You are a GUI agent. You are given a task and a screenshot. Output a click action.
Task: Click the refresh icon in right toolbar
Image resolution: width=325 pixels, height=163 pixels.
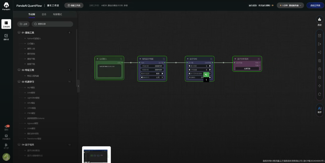[x=319, y=94]
